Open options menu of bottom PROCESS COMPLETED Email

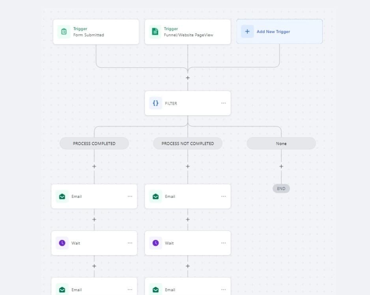coord(130,289)
